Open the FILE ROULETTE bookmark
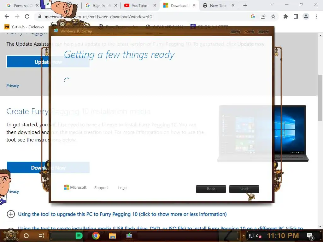Viewport: 323px width, 242px height. (209, 26)
